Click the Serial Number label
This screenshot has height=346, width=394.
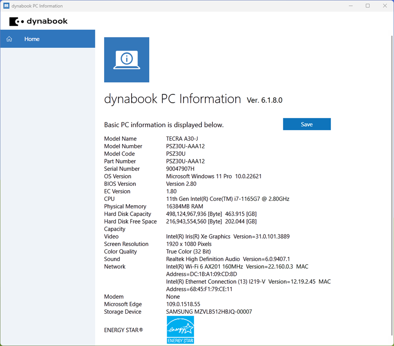click(x=122, y=169)
